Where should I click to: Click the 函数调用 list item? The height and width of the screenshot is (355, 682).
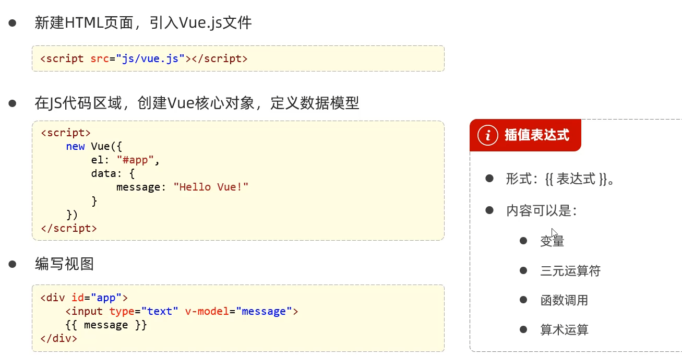tap(564, 300)
